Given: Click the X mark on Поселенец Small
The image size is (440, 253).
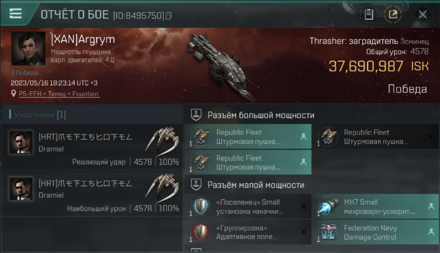Looking at the screenshot, I should (x=304, y=206).
